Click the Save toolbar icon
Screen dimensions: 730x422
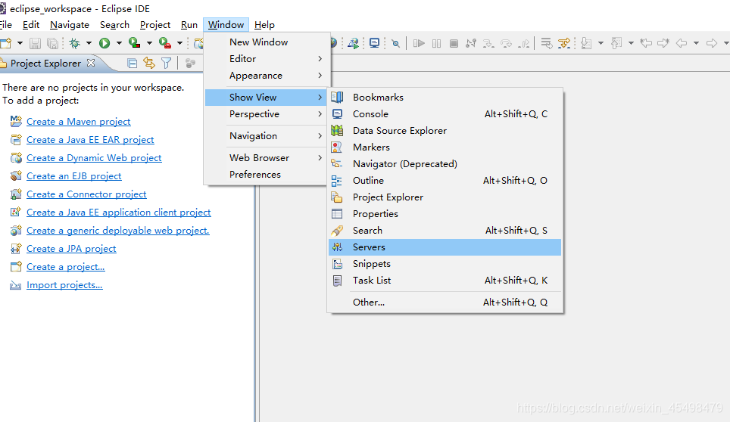pos(35,43)
